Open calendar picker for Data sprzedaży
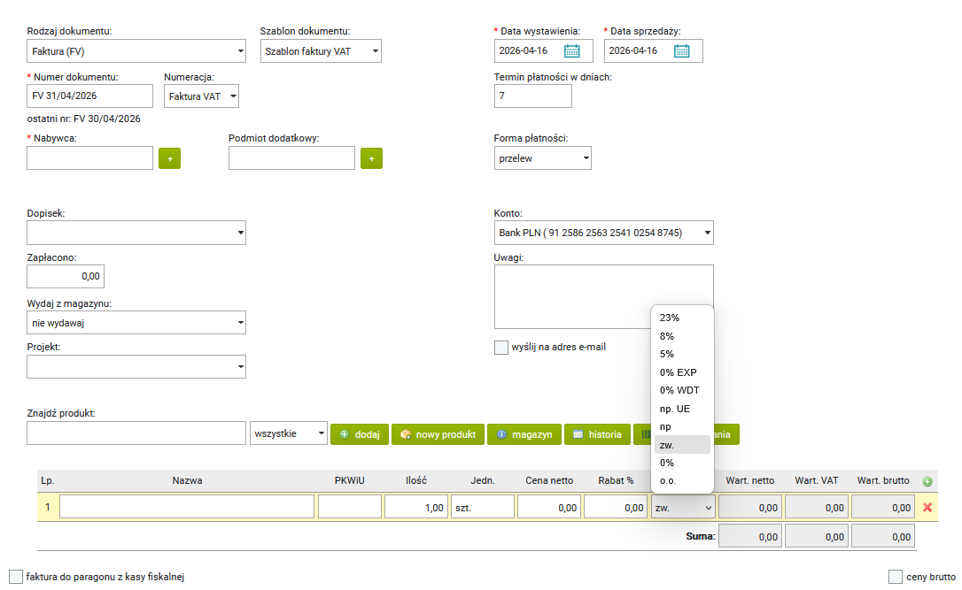Screen dimensions: 962x590 pos(681,50)
